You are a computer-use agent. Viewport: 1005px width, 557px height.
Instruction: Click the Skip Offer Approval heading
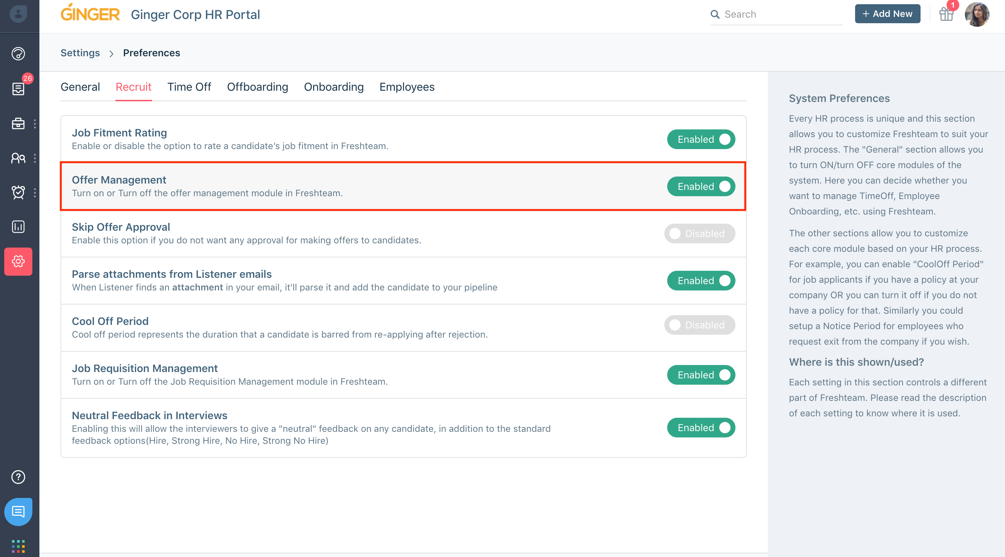coord(121,227)
